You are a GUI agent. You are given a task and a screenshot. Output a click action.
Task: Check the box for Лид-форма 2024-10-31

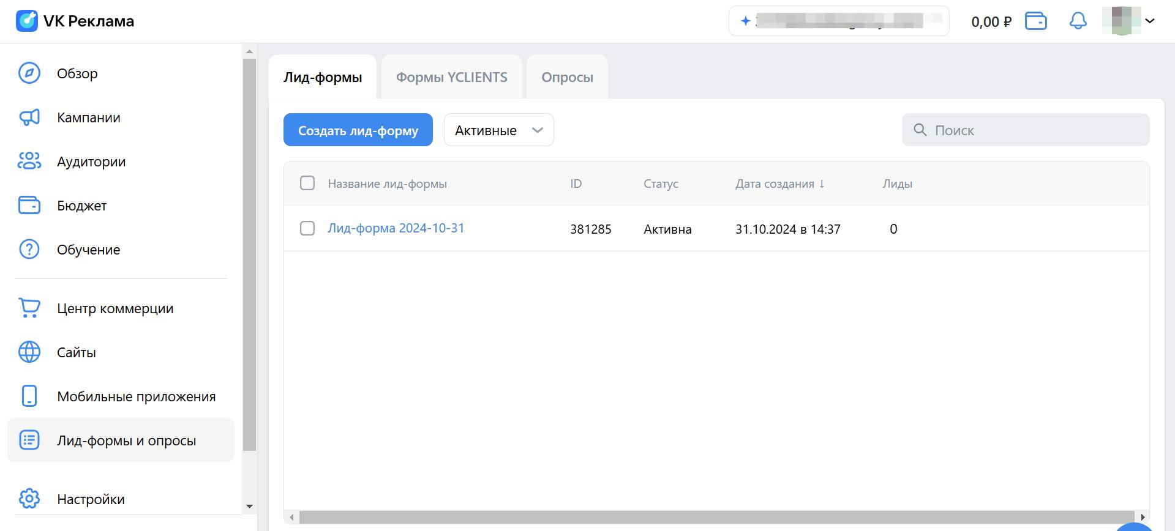pos(307,228)
